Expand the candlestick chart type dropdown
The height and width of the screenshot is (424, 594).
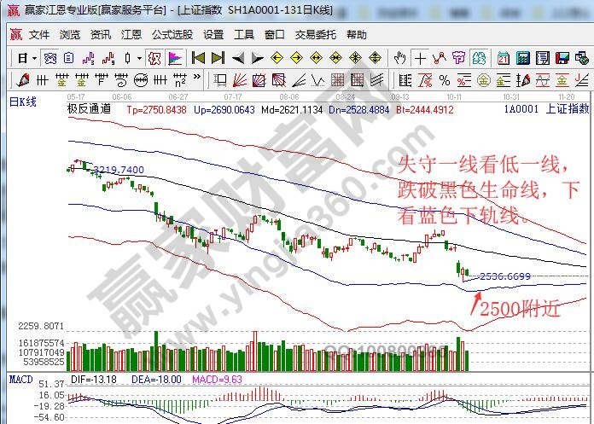(139, 58)
